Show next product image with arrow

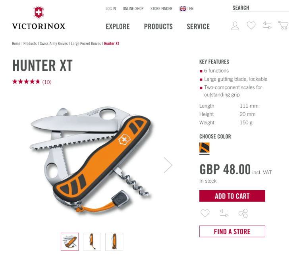(168, 165)
